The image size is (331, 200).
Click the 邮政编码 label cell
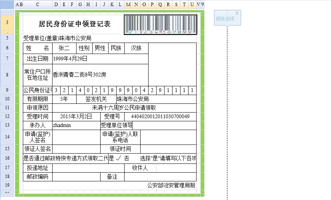click(x=38, y=177)
